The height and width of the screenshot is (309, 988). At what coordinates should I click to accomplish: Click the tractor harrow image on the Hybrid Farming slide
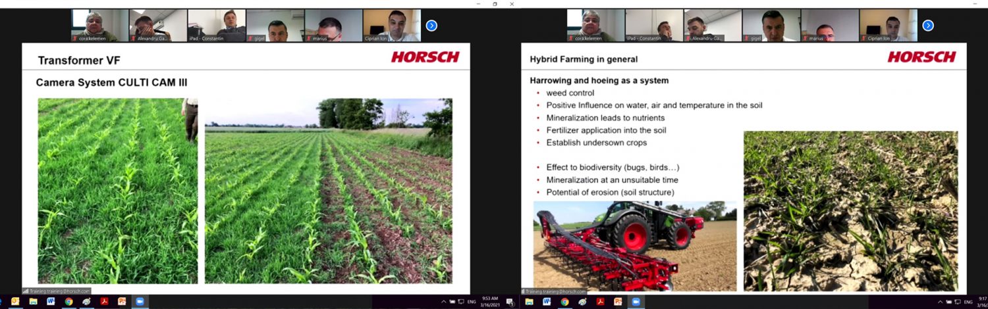pos(635,246)
